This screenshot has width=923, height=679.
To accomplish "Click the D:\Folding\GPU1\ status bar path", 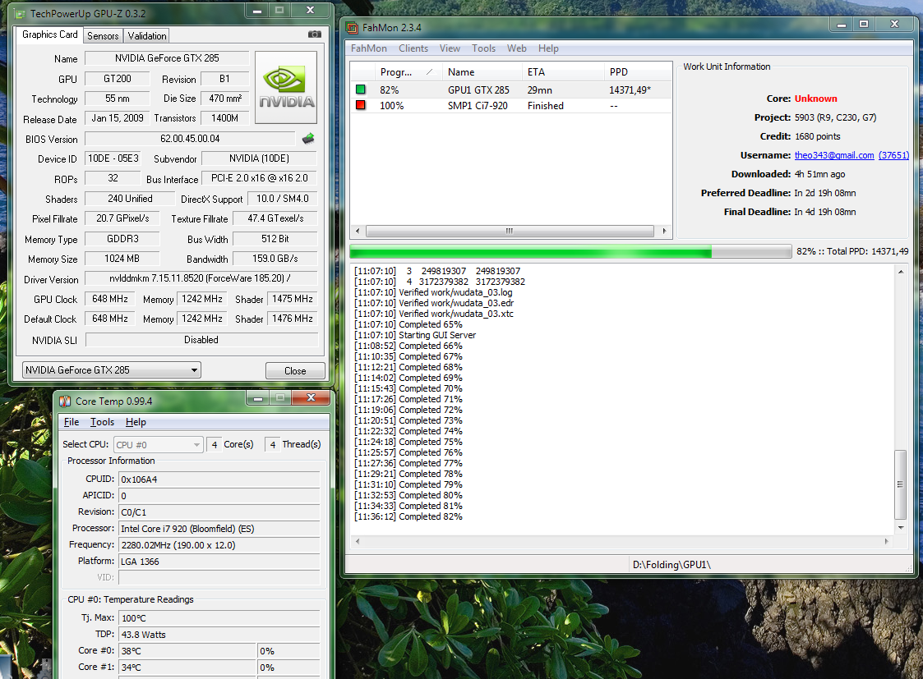I will pos(671,565).
